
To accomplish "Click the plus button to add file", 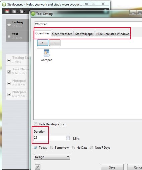I will [43, 43].
